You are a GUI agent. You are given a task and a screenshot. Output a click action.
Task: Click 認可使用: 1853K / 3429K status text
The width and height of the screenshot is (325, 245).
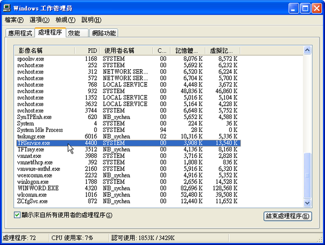(143, 238)
